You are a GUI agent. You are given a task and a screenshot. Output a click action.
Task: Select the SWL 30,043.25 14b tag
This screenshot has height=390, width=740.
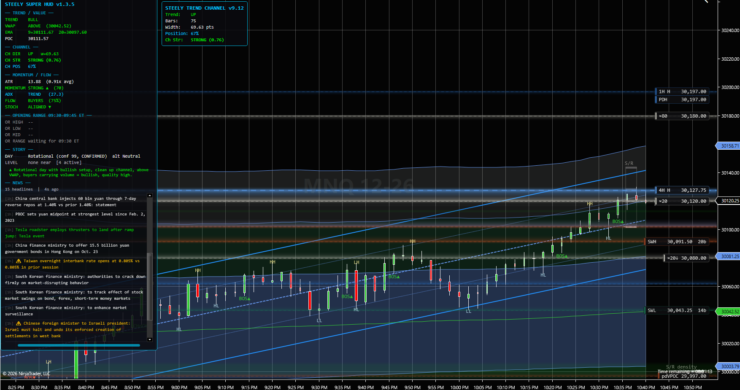677,310
